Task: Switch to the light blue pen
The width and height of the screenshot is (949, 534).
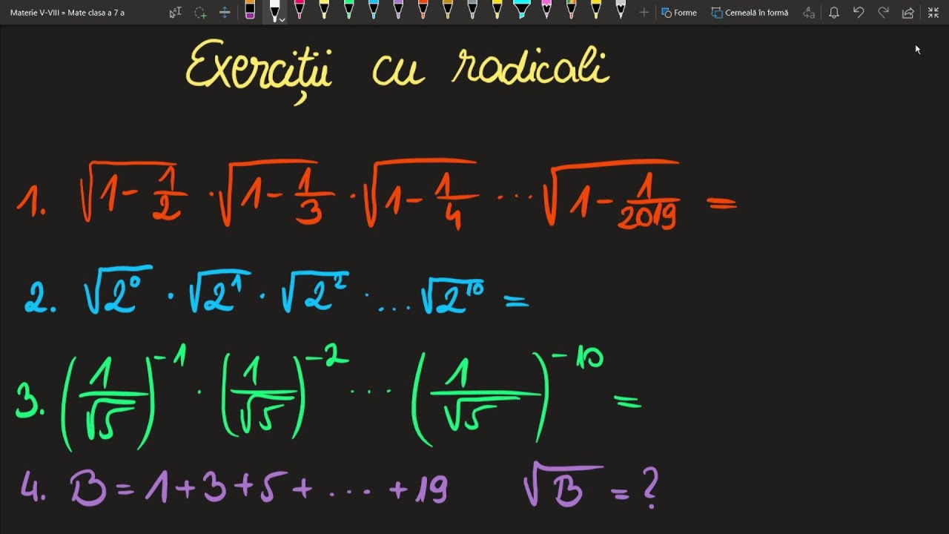Action: 374,10
